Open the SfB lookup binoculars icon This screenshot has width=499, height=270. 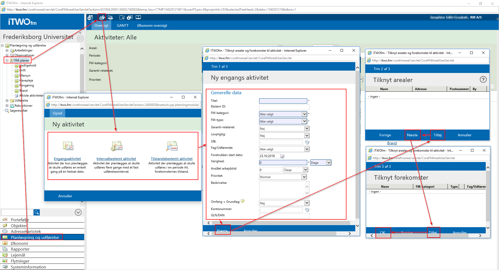(x=307, y=142)
